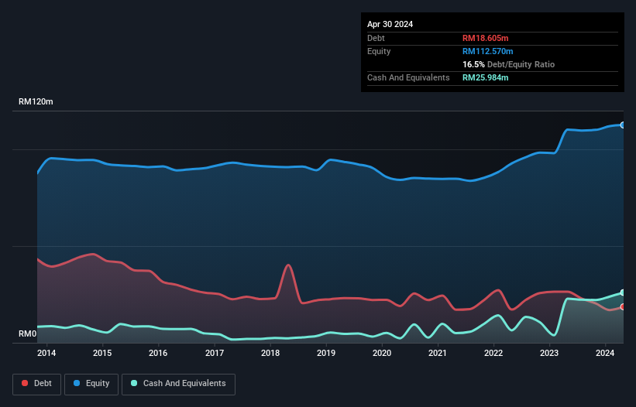Click the Cash endpoint marker on chart
The width and height of the screenshot is (636, 407).
[623, 292]
